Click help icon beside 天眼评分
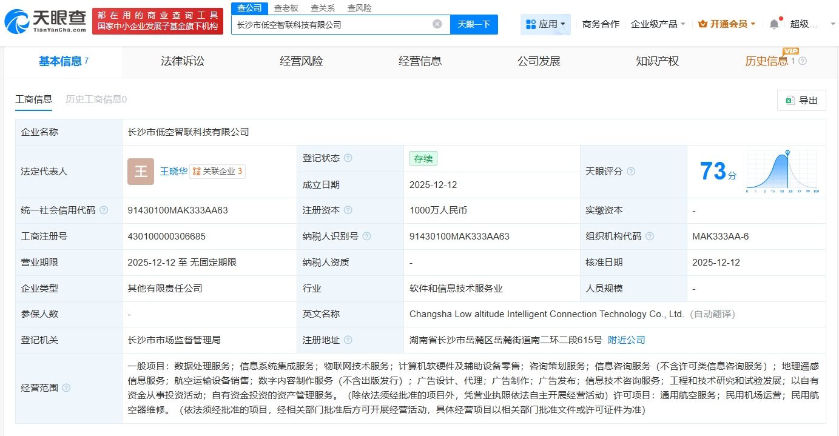Image resolution: width=839 pixels, height=436 pixels. tap(631, 172)
